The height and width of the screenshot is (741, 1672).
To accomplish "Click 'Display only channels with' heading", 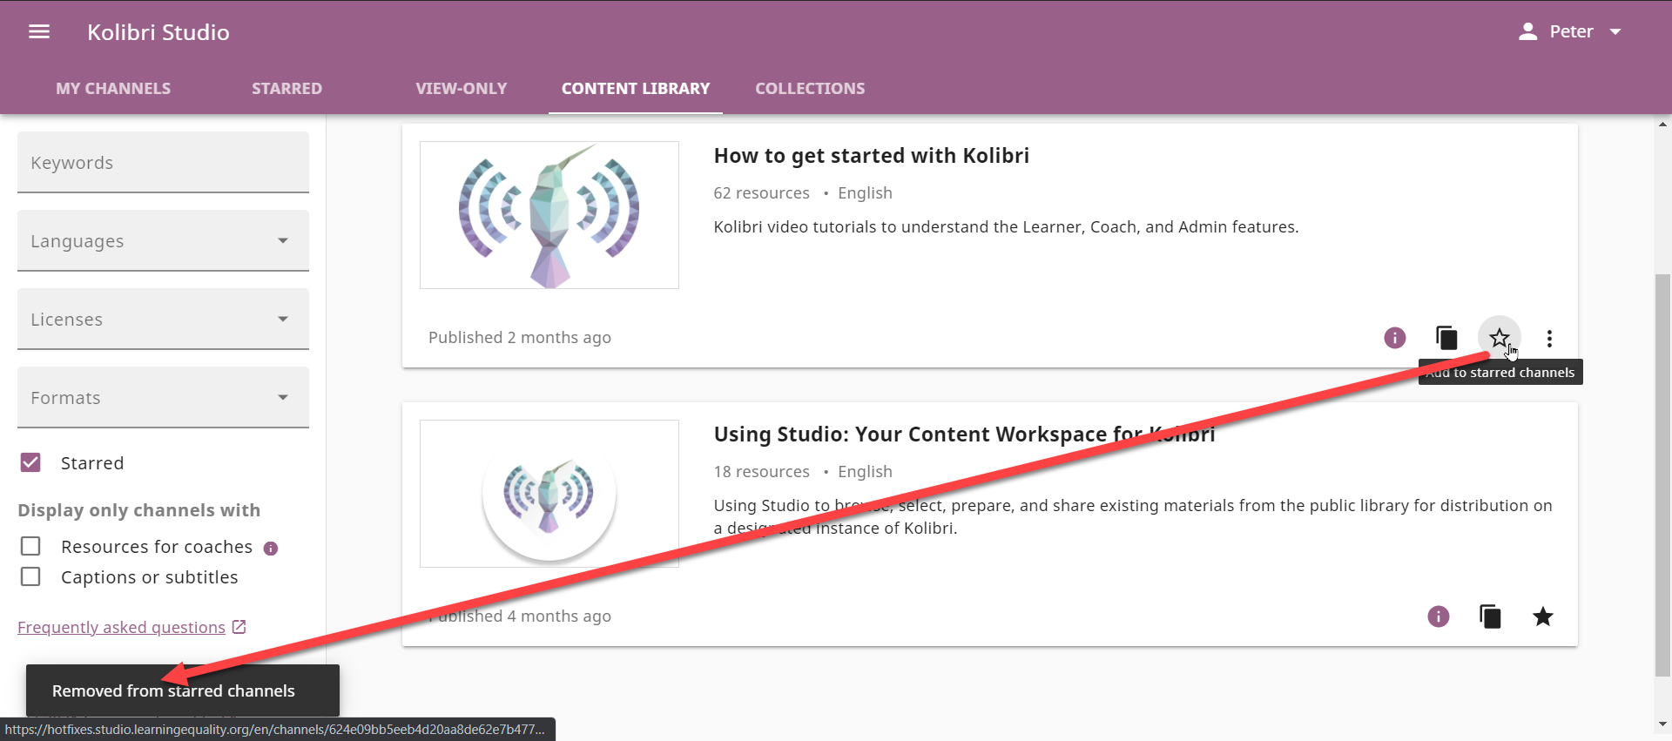I will pyautogui.click(x=138, y=510).
